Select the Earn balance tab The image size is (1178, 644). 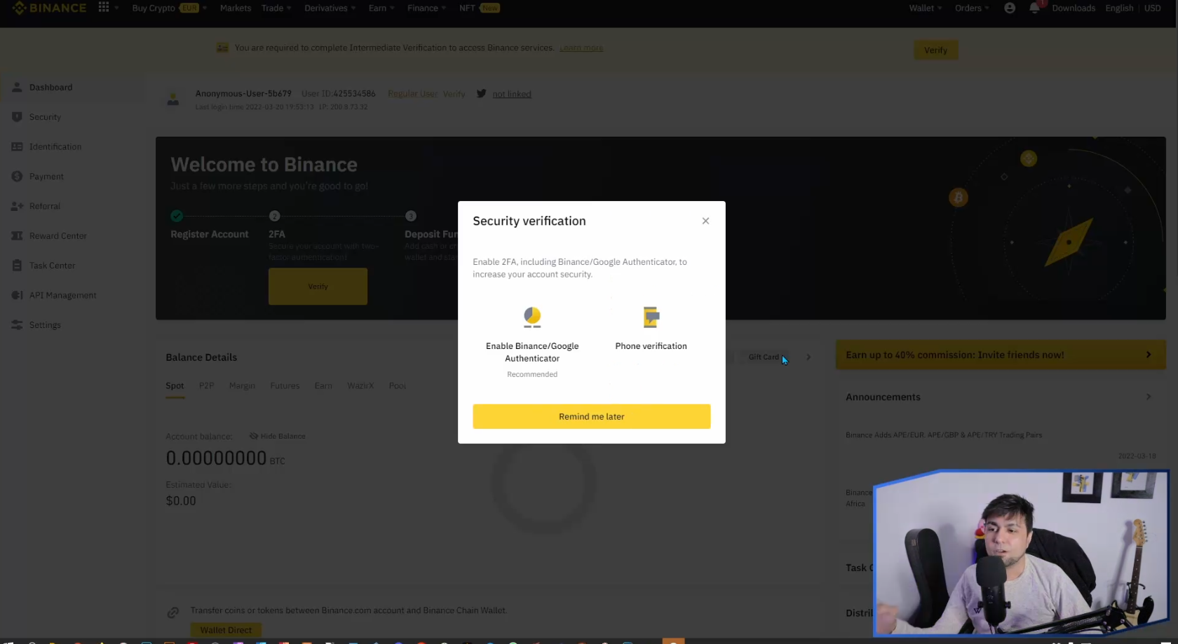(323, 386)
